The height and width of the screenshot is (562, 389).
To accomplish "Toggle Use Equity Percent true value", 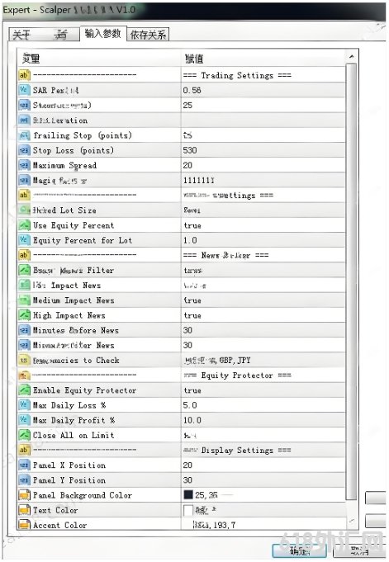I will (x=263, y=225).
